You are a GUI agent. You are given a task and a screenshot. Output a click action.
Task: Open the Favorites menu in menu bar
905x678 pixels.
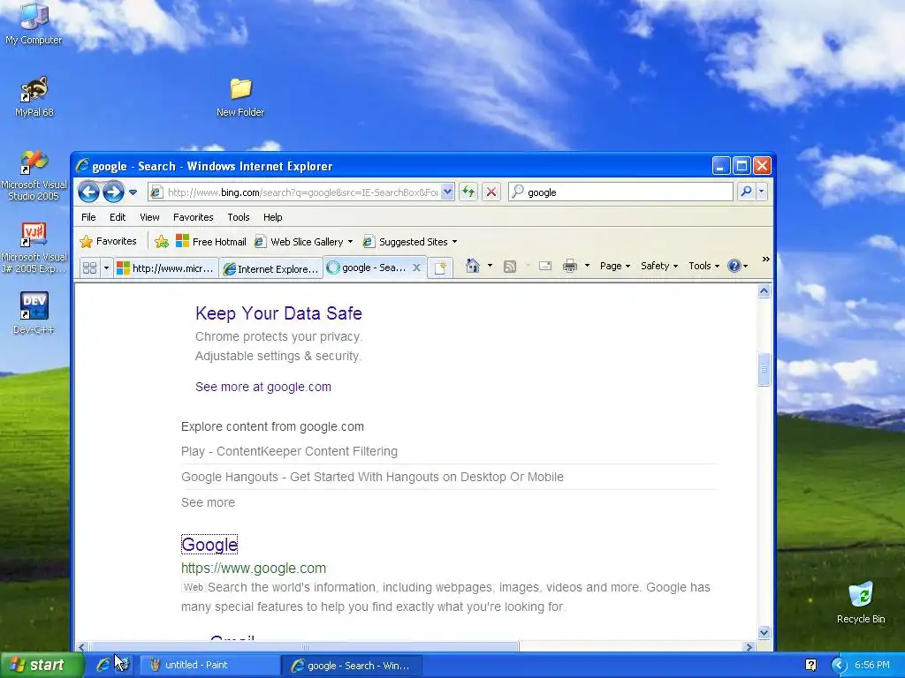click(194, 217)
